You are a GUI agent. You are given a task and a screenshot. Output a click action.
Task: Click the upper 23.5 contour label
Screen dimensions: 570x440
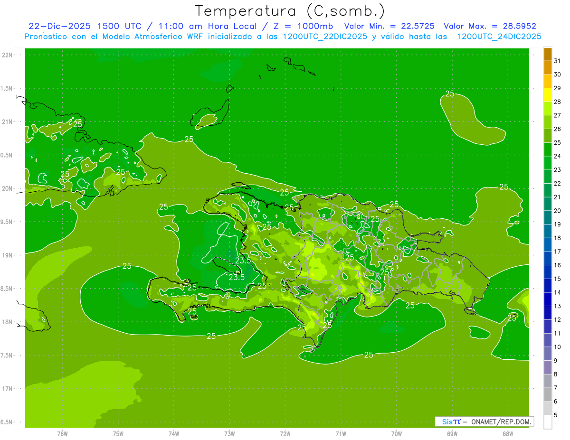[x=243, y=261]
